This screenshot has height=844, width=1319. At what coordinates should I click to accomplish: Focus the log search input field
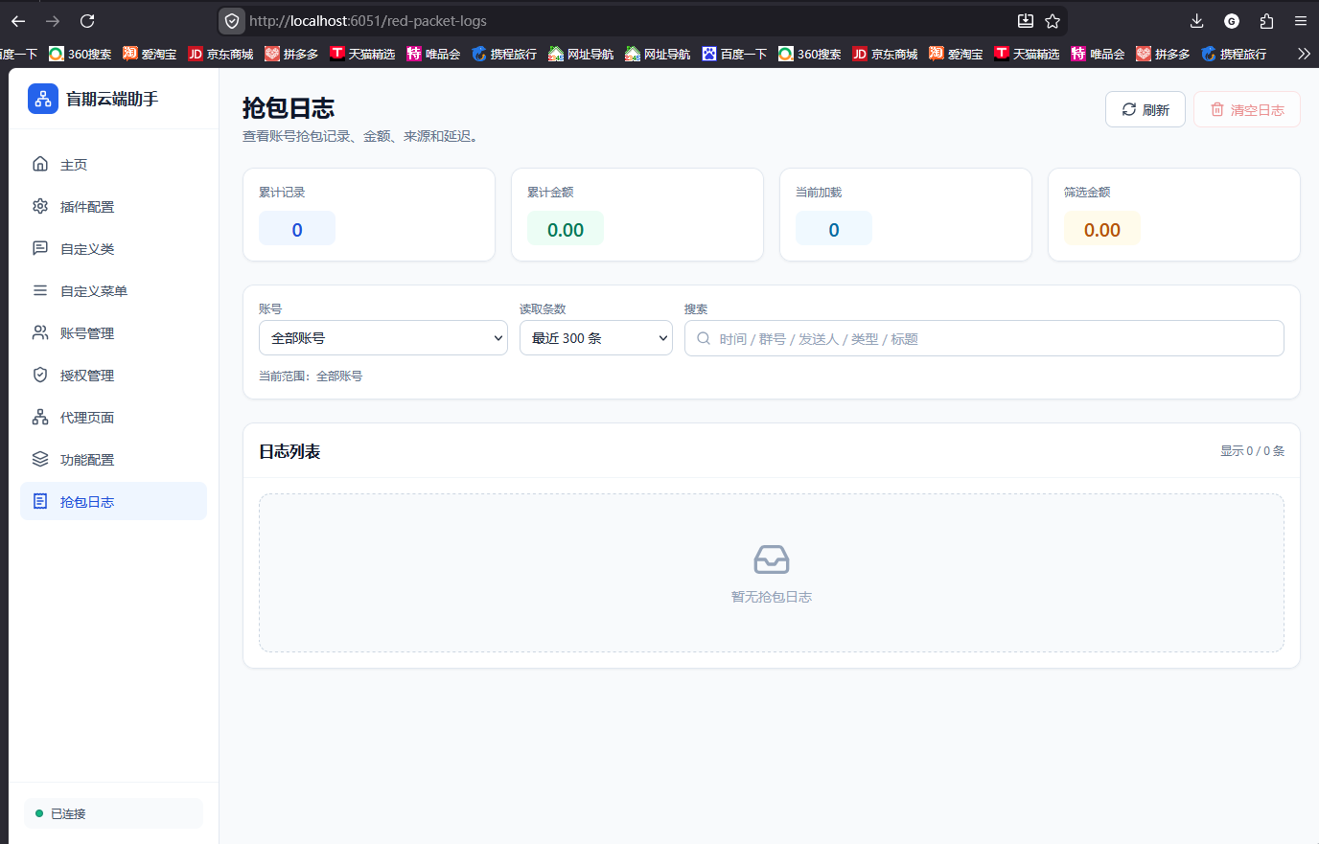tap(984, 338)
